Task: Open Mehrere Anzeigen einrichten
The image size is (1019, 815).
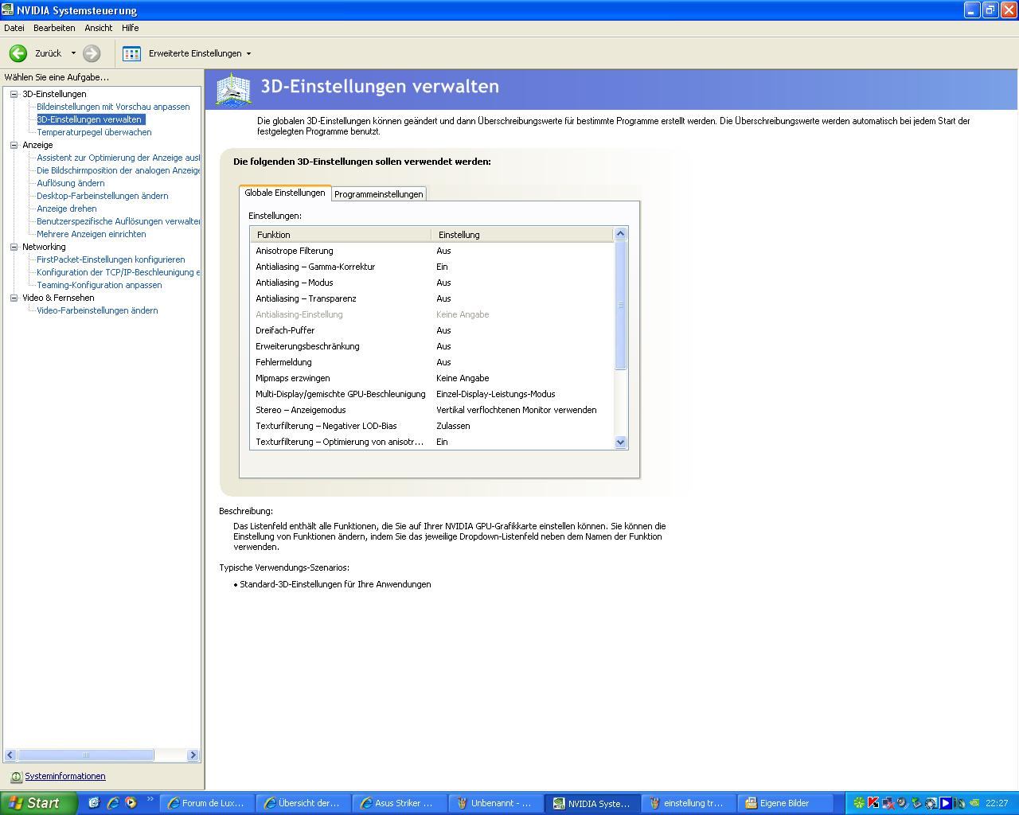Action: pyautogui.click(x=91, y=234)
